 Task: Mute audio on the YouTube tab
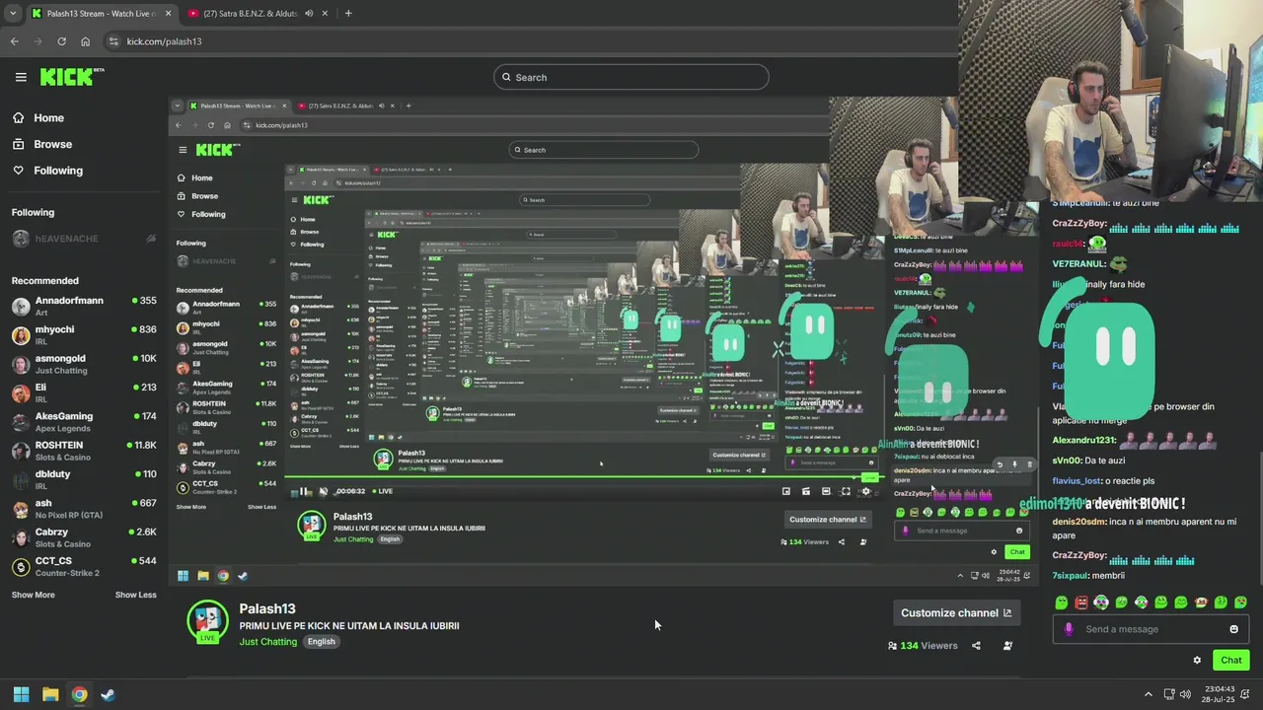pyautogui.click(x=309, y=14)
